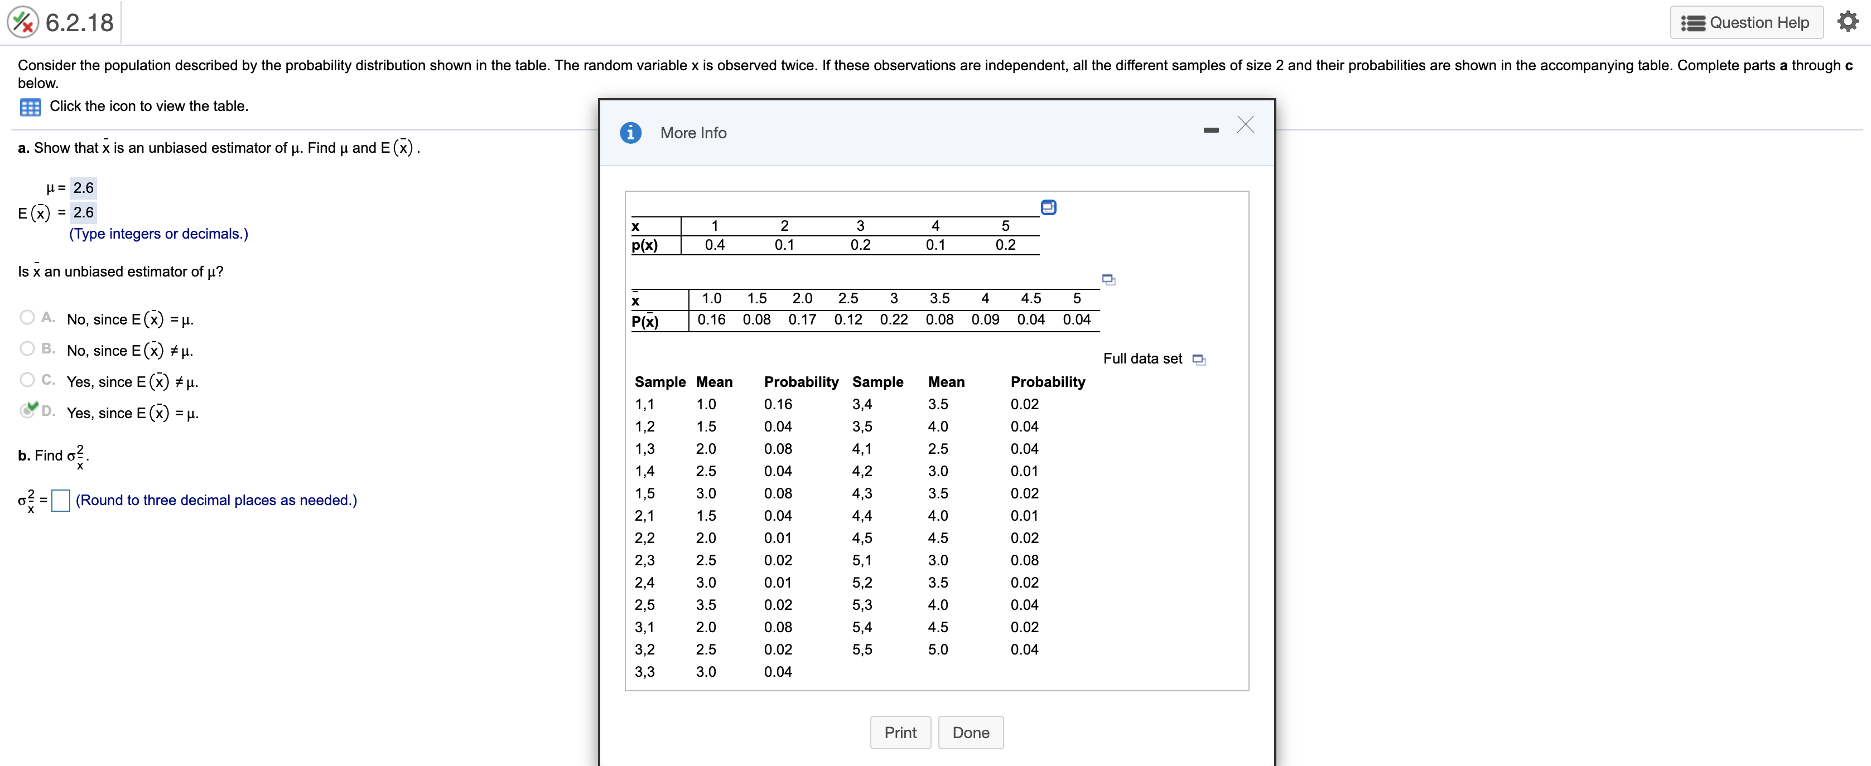Screen dimensions: 1871x766
Task: Select option D: Yes, since E(x̄) = μ
Action: (x=27, y=410)
